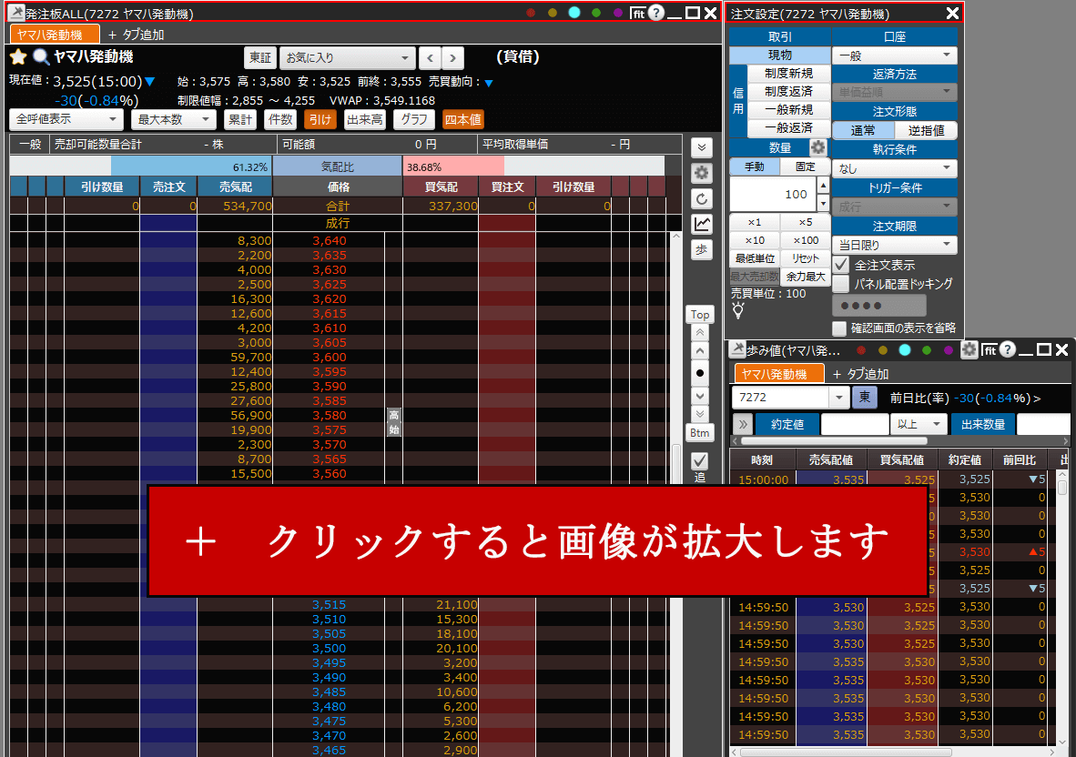Jump to Btm of price ladder
1076x757 pixels.
[700, 433]
